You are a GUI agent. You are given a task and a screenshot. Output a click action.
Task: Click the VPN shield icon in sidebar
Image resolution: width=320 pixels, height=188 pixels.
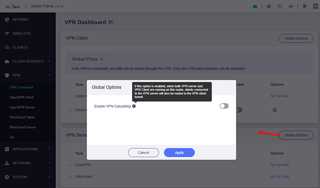(7, 75)
